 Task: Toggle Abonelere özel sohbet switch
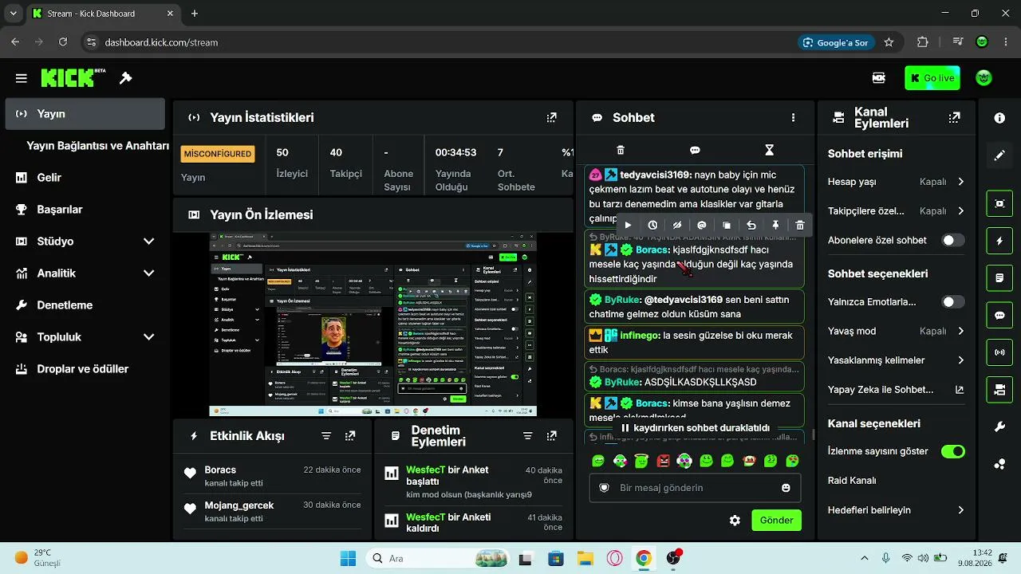click(952, 240)
